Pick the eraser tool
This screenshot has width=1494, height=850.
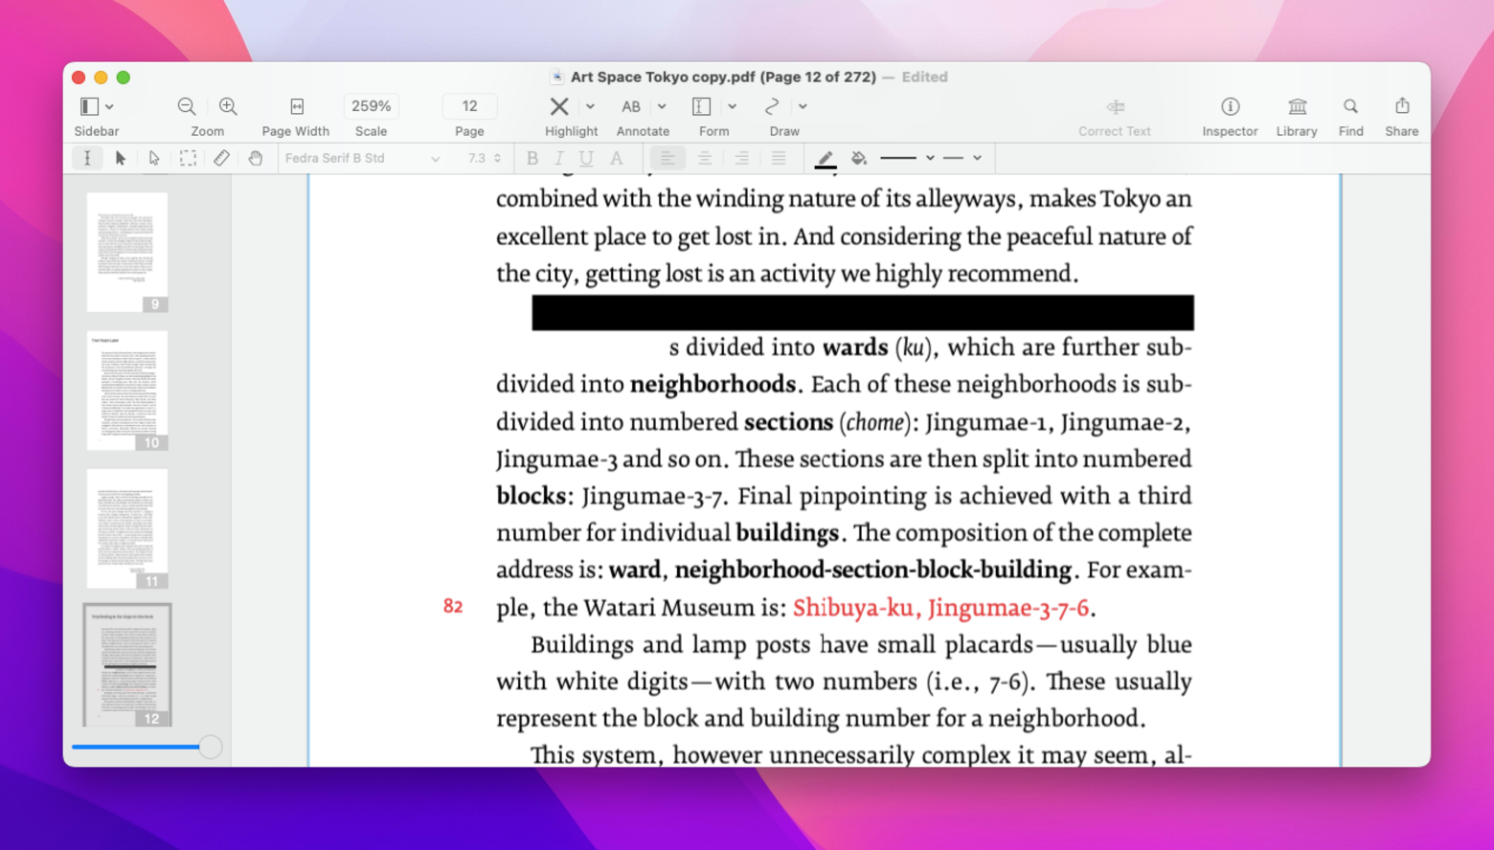pos(221,158)
